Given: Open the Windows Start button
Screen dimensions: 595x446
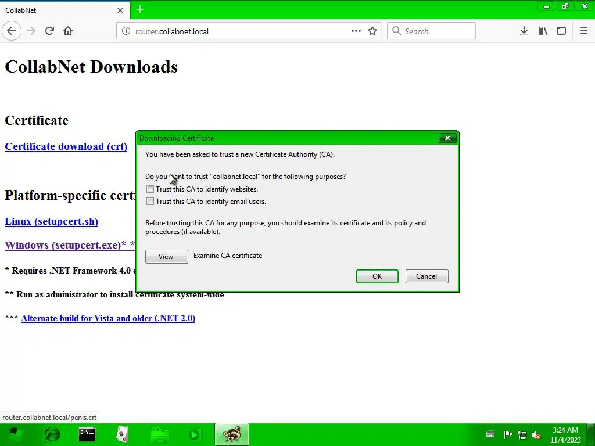Looking at the screenshot, I should click(x=15, y=434).
